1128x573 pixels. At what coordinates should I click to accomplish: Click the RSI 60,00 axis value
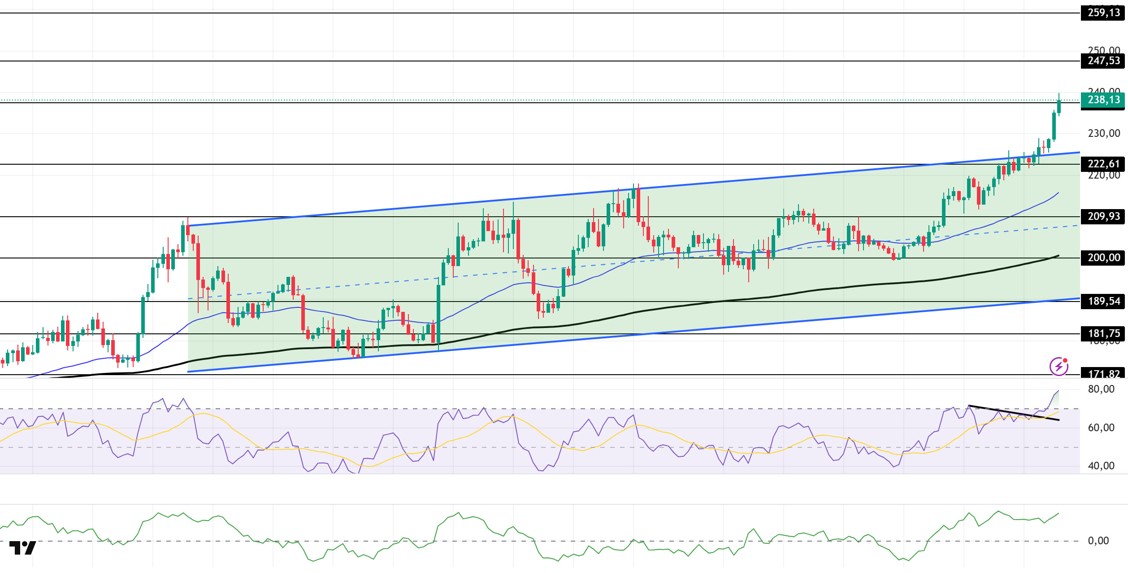(1101, 428)
